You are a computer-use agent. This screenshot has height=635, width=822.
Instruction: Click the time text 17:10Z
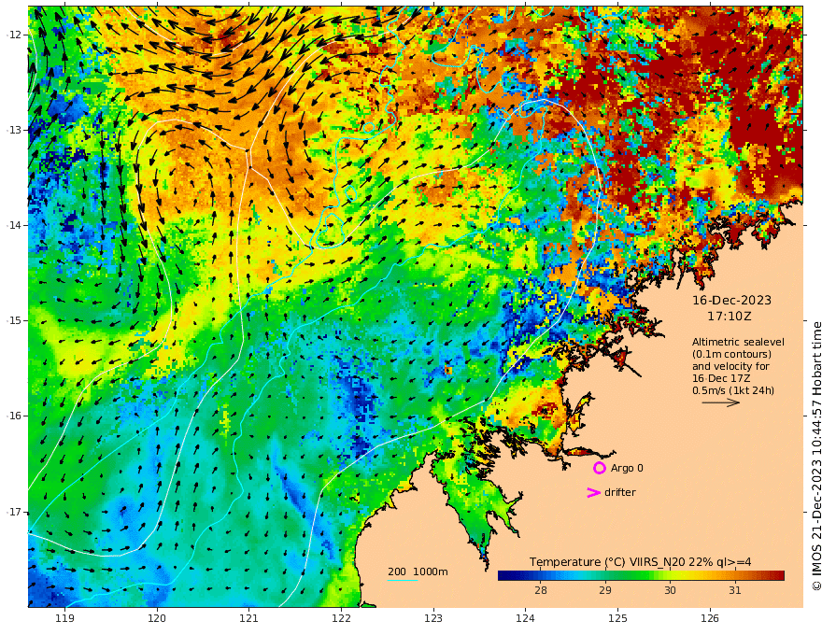tap(730, 317)
